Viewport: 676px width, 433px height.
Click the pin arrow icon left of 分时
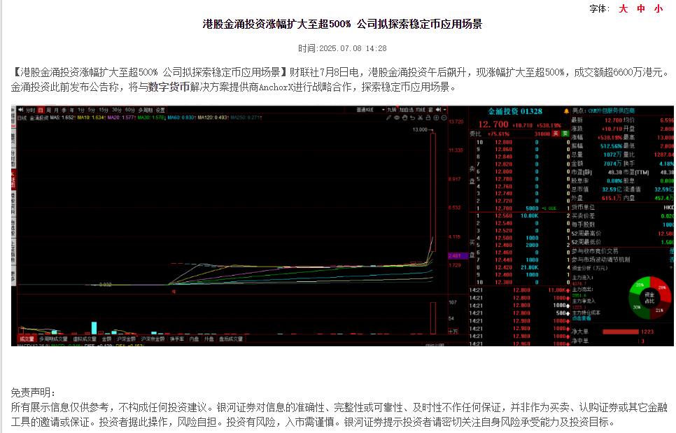point(20,110)
